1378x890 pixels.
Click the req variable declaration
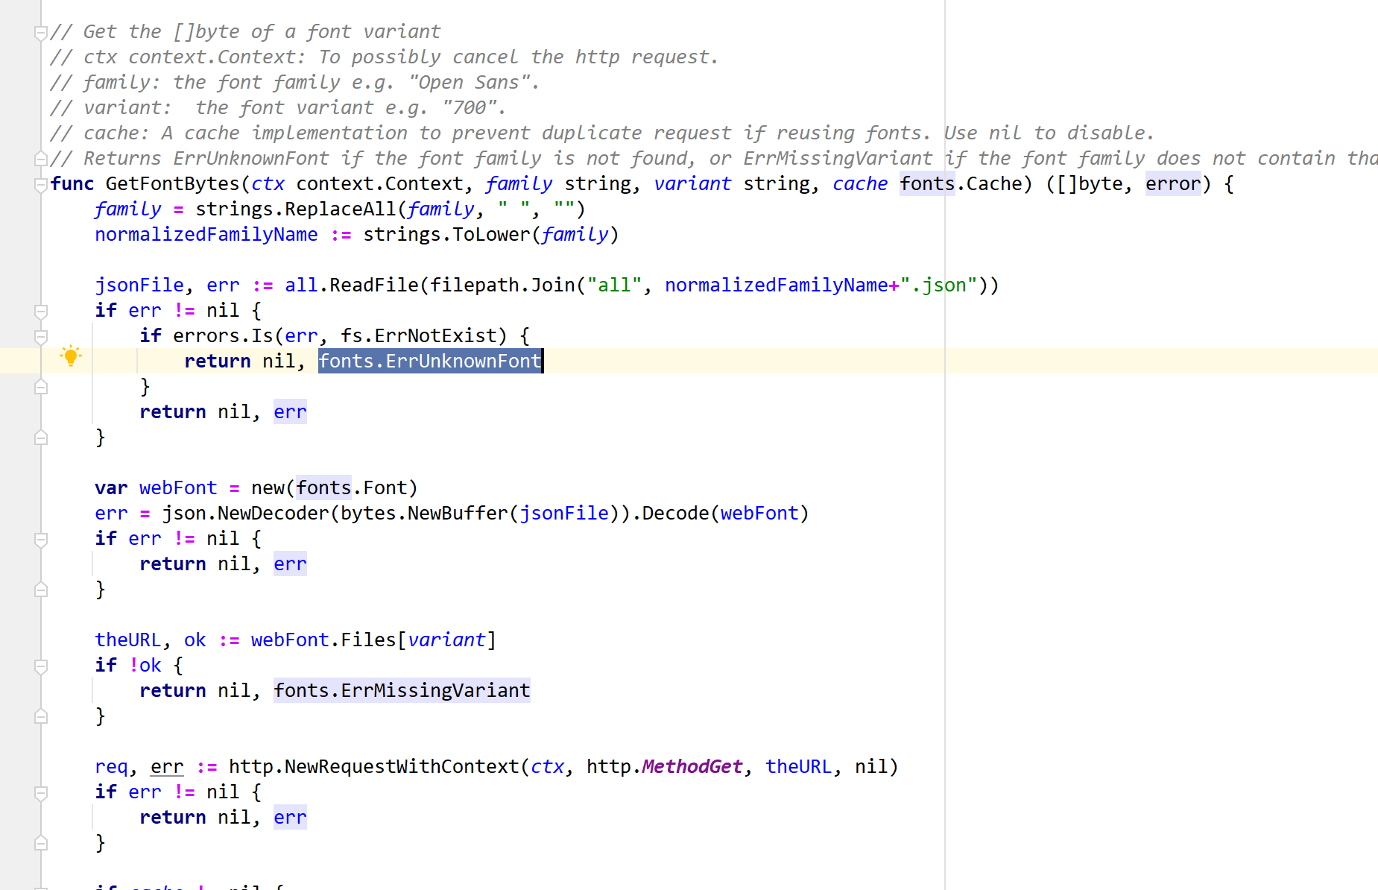[x=111, y=767]
